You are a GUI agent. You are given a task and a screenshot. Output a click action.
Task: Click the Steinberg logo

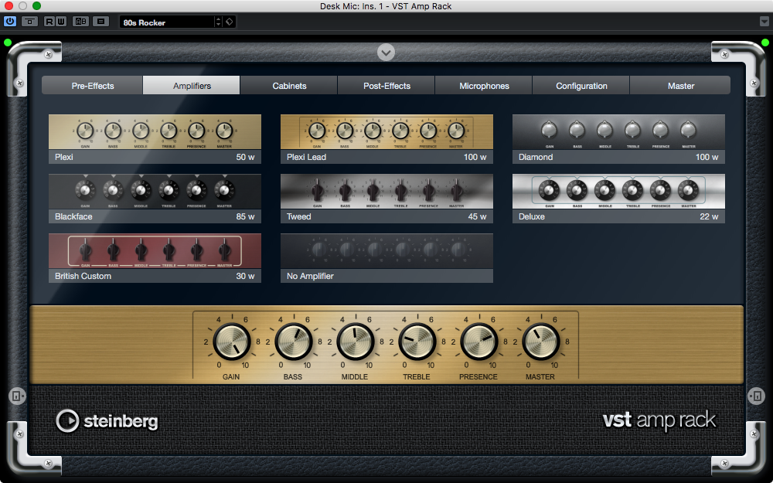click(107, 420)
